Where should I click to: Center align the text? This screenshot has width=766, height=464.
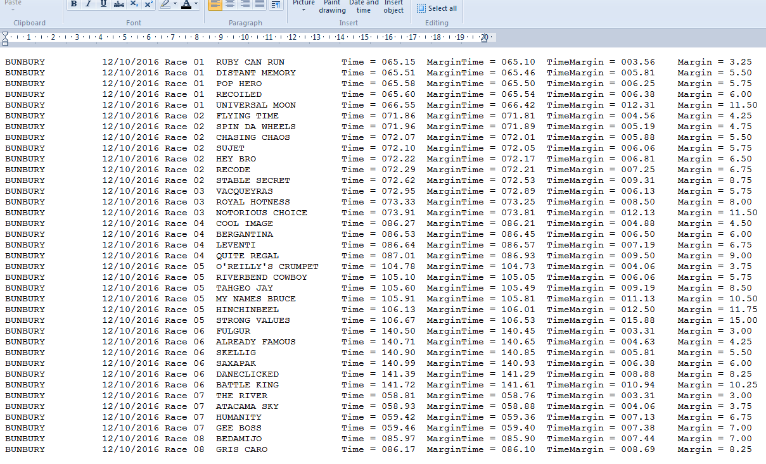click(230, 4)
